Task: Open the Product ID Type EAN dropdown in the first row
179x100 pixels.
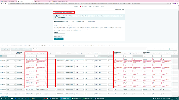Action: point(80,61)
